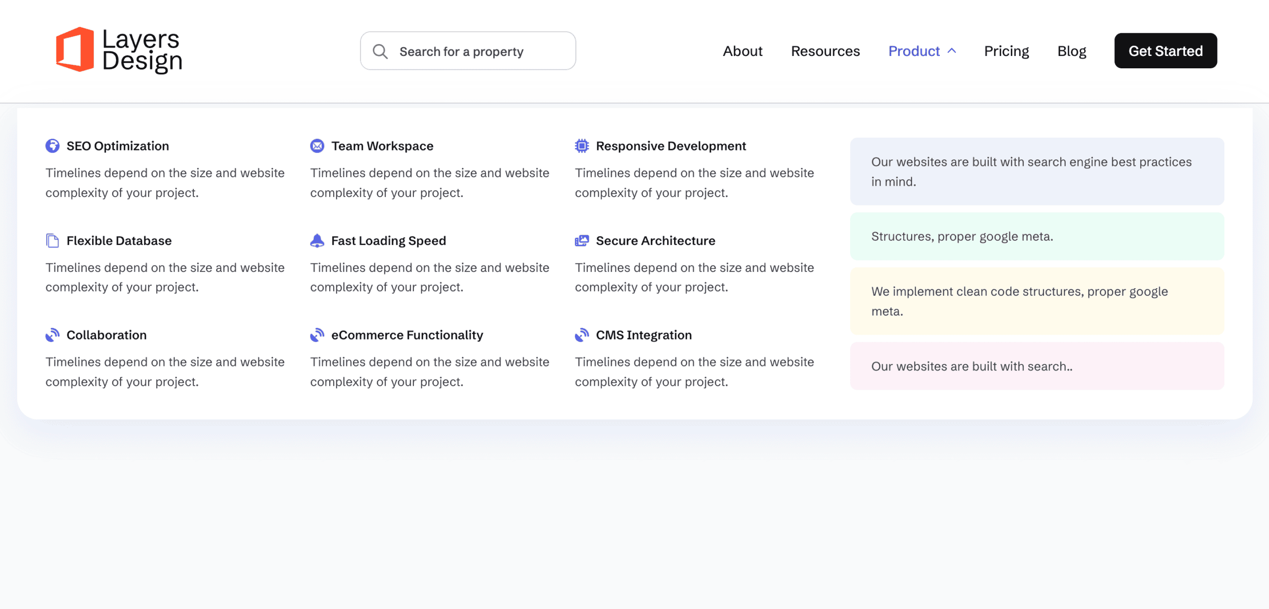Image resolution: width=1269 pixels, height=609 pixels.
Task: Click the Fast Loading Speed bell icon
Action: click(317, 241)
